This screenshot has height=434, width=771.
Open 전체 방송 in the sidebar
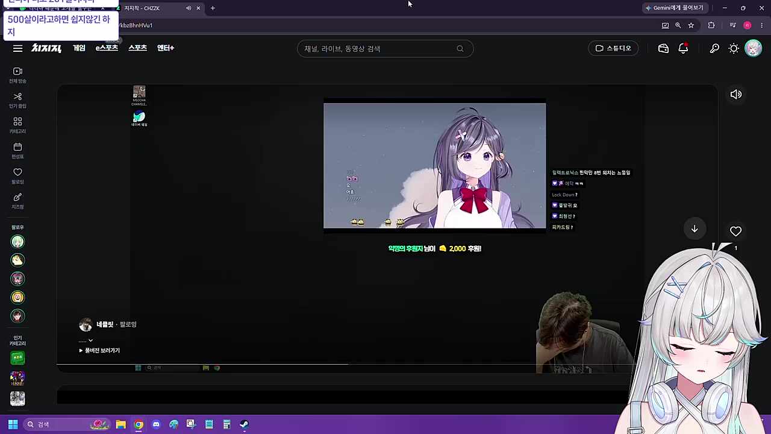click(17, 75)
